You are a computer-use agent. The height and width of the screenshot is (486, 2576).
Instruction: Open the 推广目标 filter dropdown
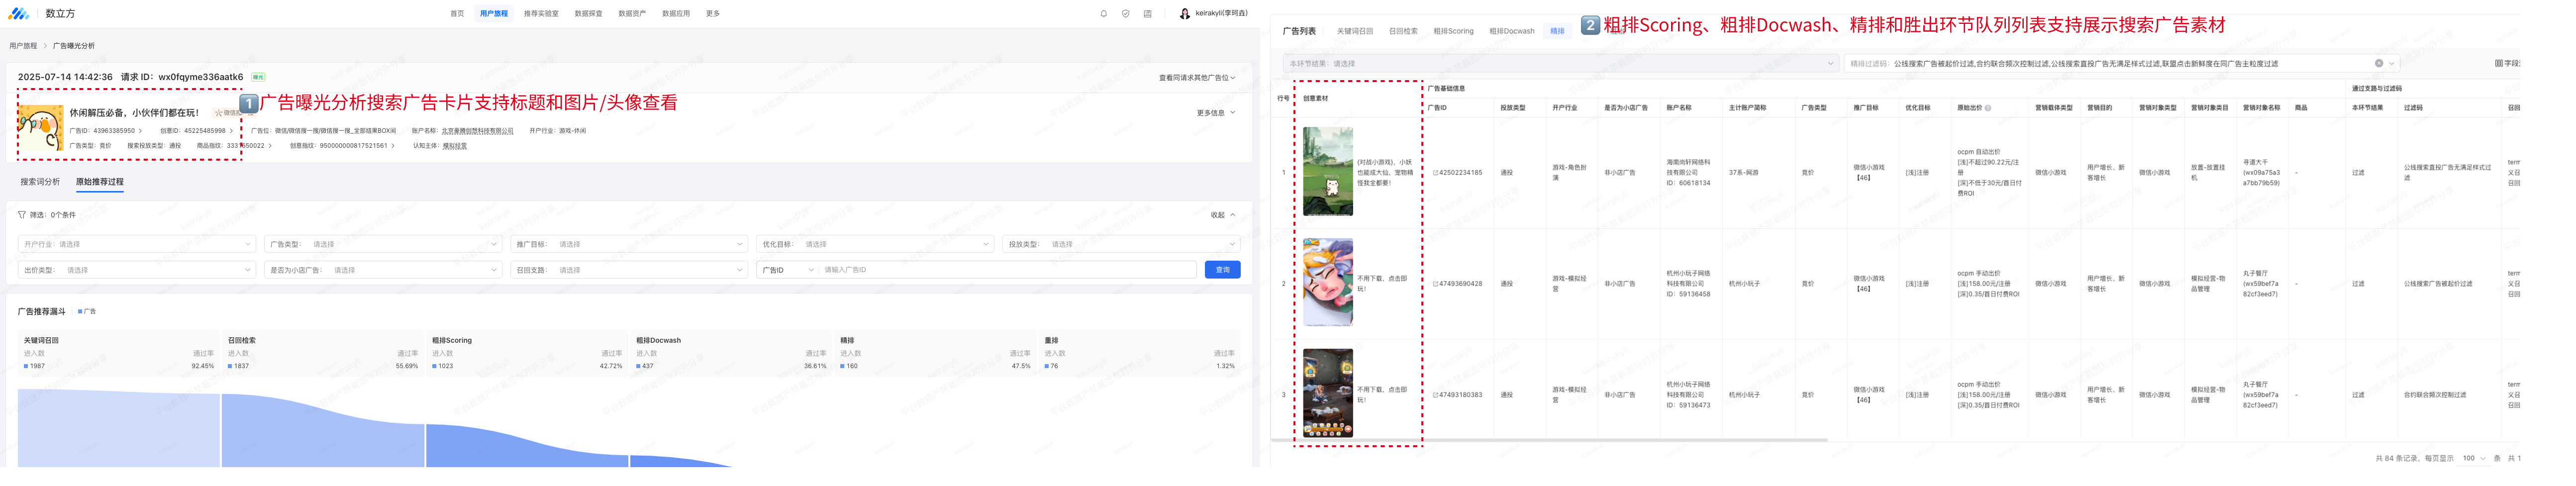point(629,244)
